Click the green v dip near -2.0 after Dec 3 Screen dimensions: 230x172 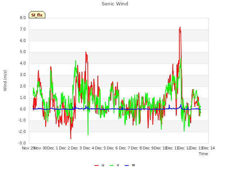pos(88,134)
